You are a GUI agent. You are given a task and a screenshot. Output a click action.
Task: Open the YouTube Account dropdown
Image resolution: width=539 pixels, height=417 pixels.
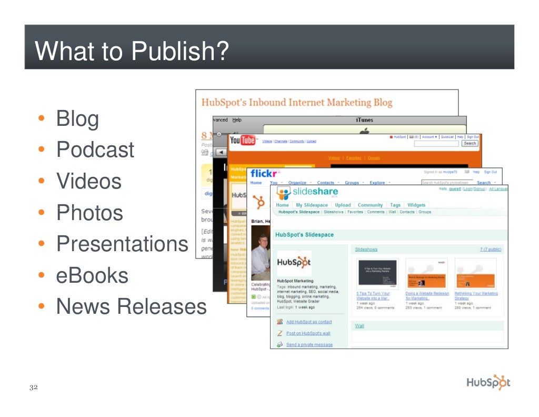(x=429, y=137)
